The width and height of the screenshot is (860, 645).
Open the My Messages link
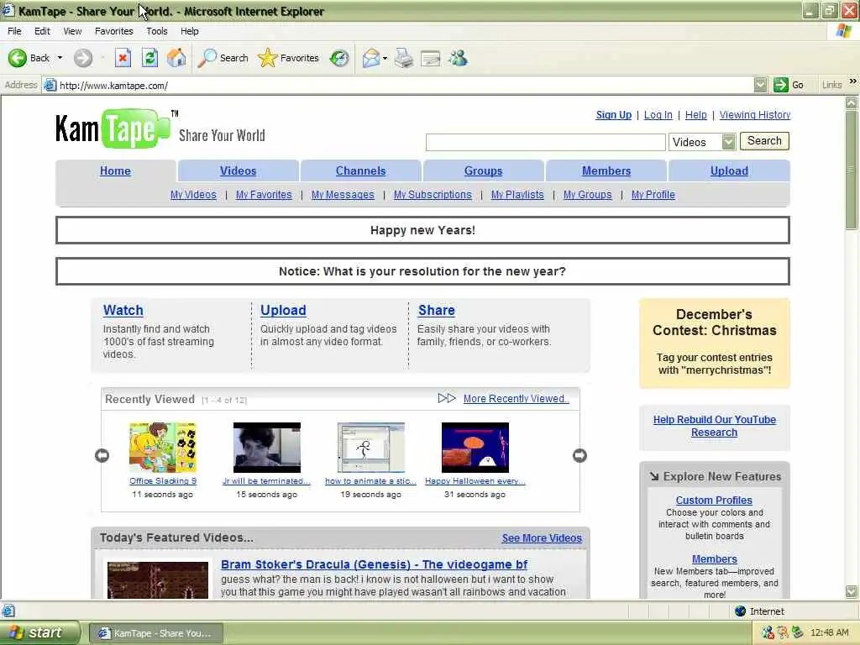(343, 195)
